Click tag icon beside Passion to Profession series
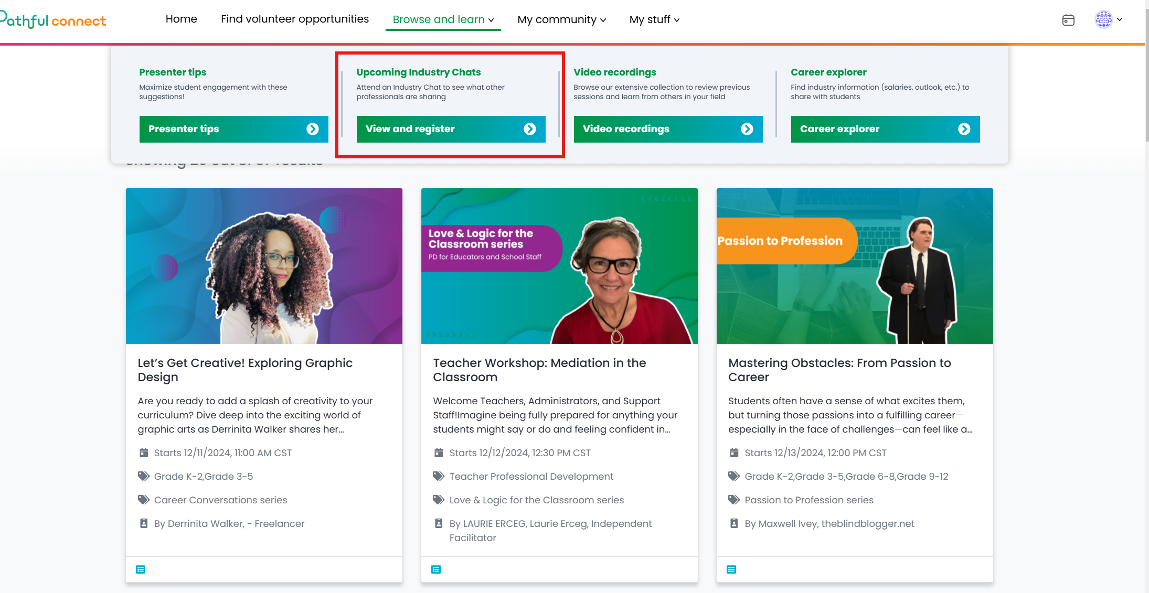The height and width of the screenshot is (593, 1149). [735, 500]
